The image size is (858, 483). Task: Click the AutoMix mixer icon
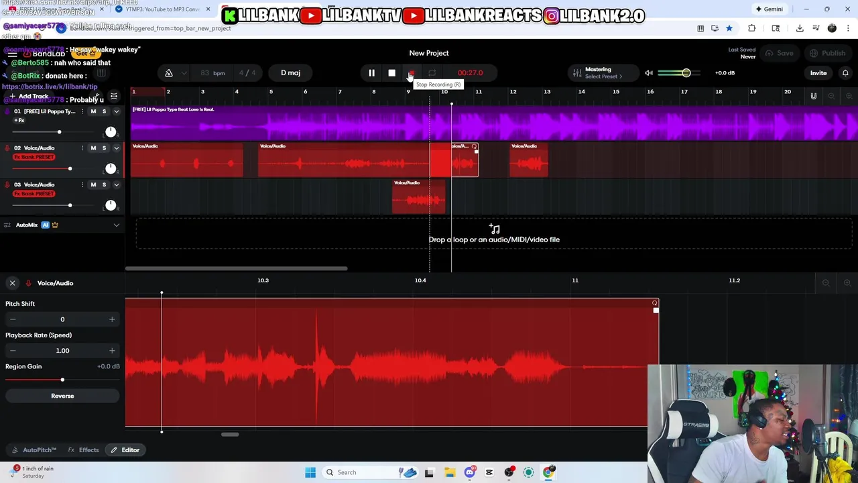click(7, 225)
